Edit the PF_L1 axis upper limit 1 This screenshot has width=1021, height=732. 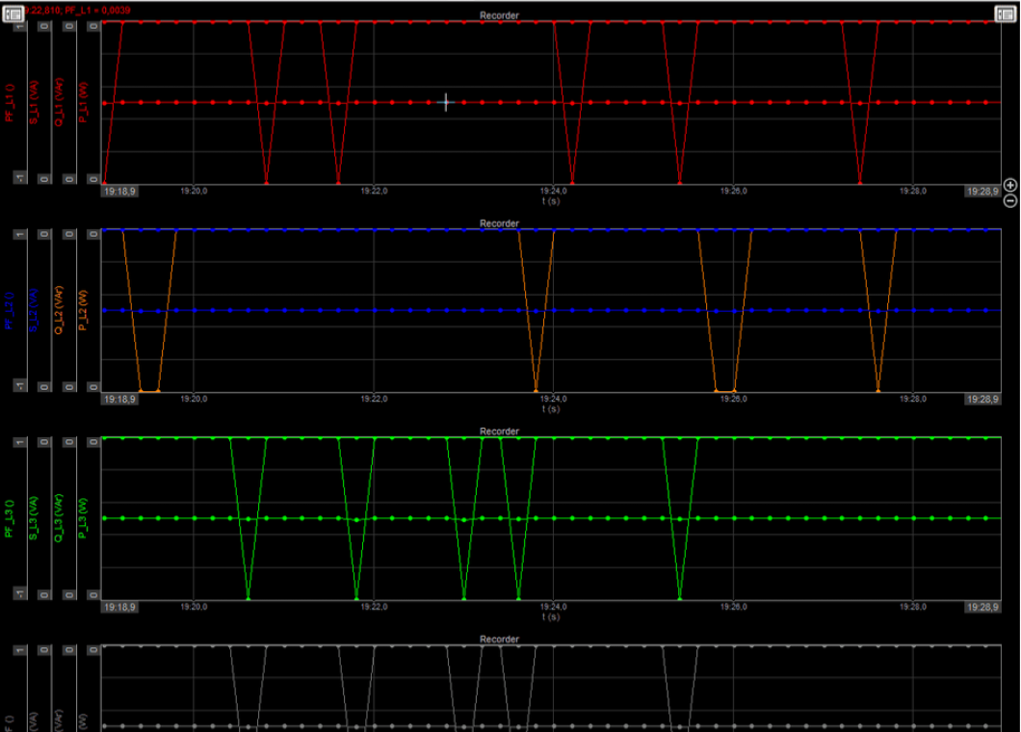(20, 26)
